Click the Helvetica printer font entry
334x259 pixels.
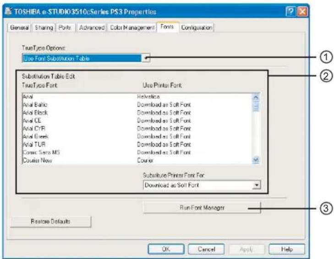tap(148, 96)
